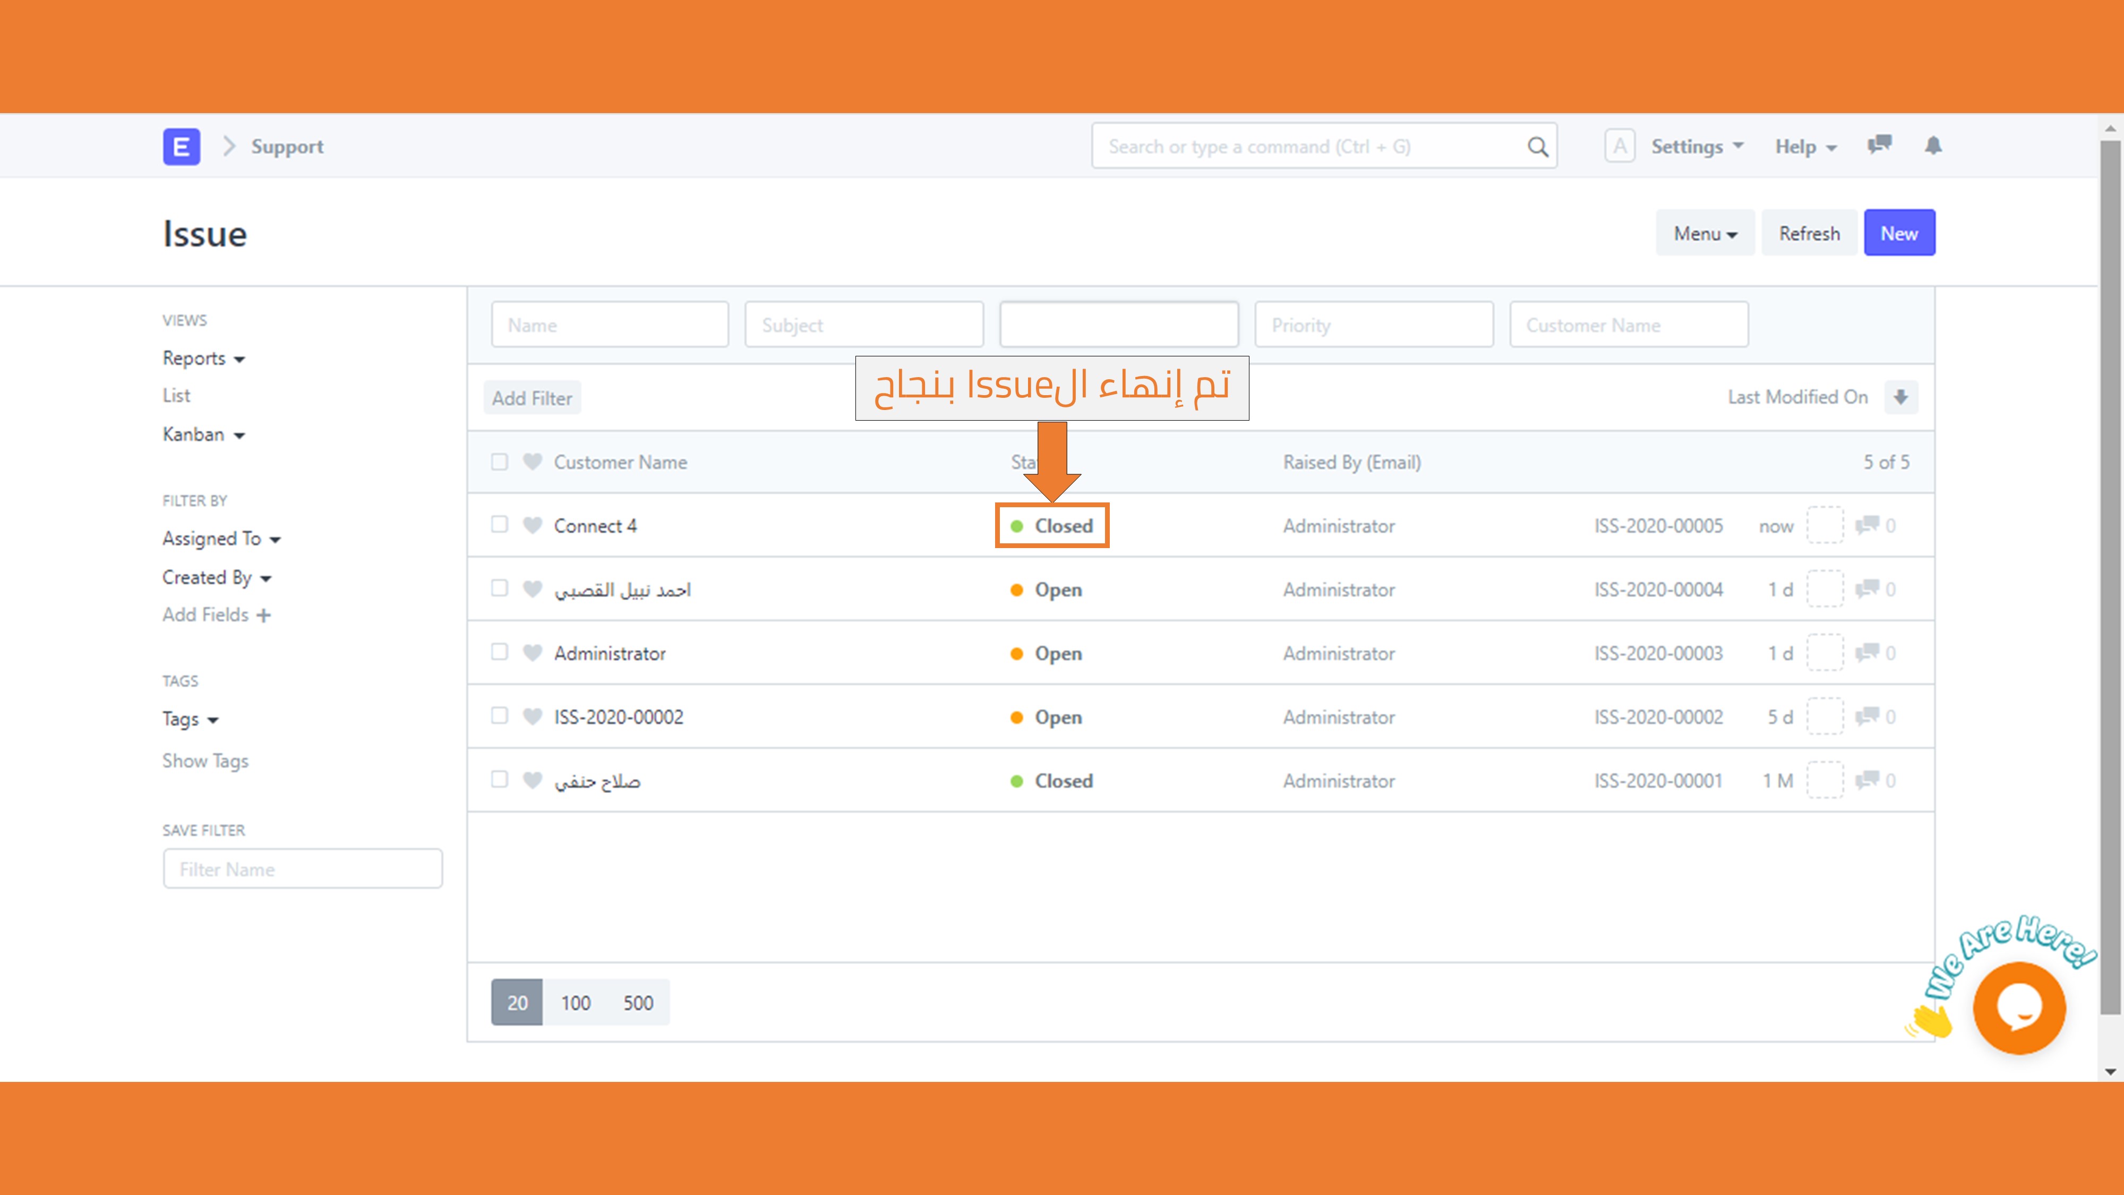Open the Settings dropdown in navbar
The image size is (2124, 1195).
point(1697,147)
